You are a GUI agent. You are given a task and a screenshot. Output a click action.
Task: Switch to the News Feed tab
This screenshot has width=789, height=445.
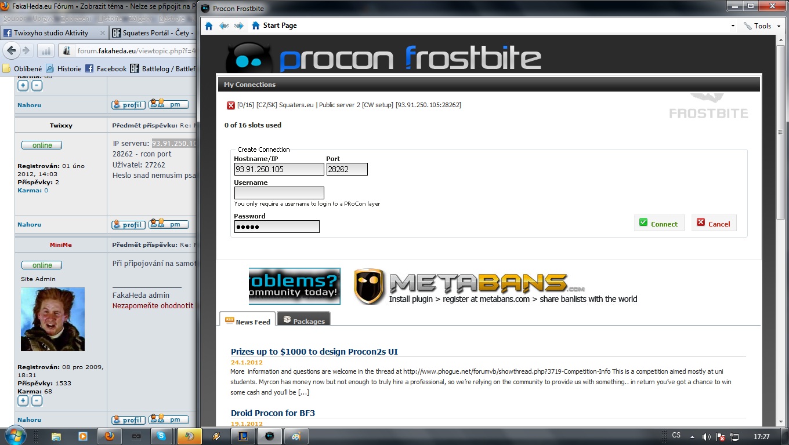(x=248, y=319)
